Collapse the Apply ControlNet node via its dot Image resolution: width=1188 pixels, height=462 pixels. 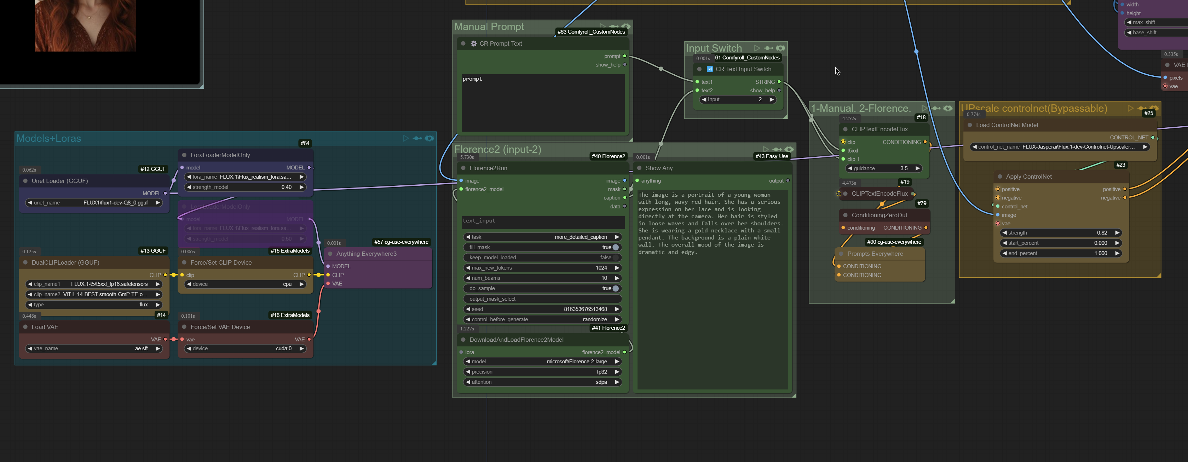(x=1000, y=177)
